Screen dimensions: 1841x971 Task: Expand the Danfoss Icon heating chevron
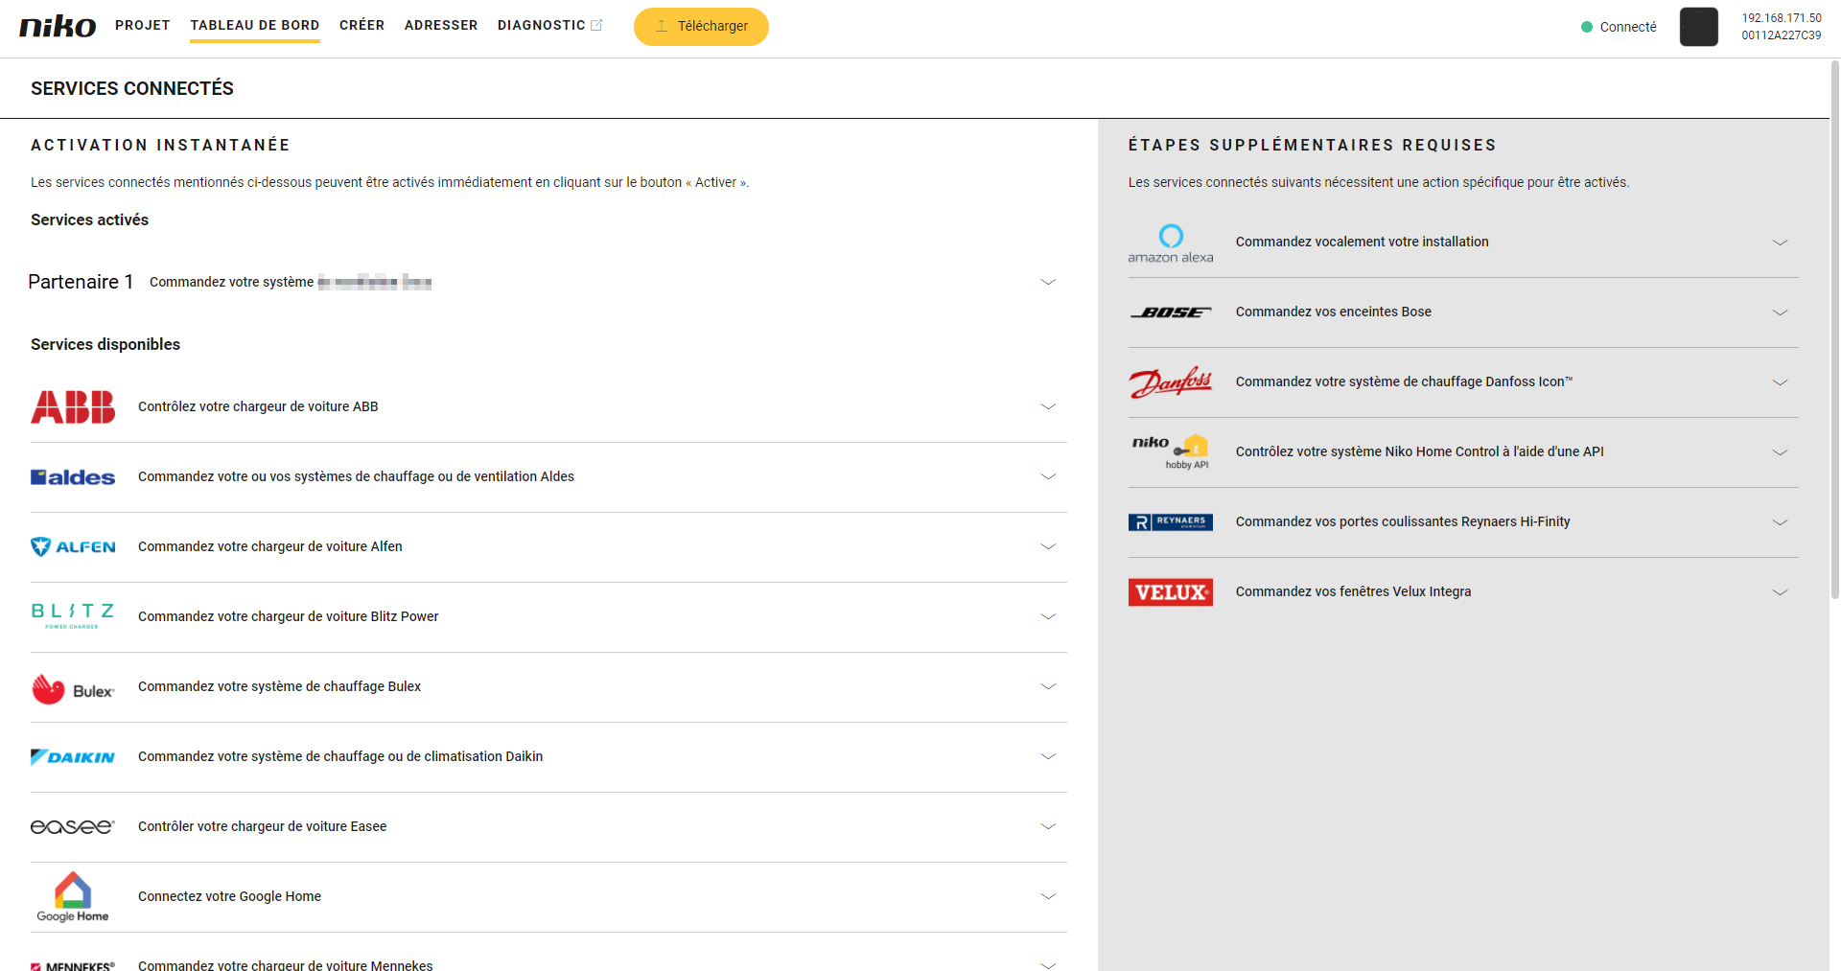point(1780,382)
